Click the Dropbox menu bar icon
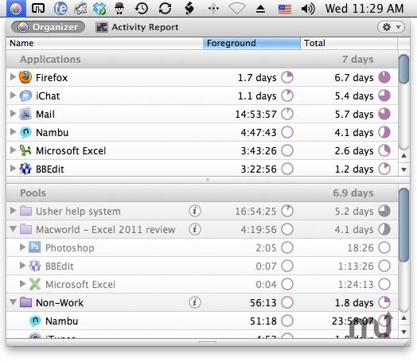Image resolution: width=417 pixels, height=362 pixels. coord(99,9)
